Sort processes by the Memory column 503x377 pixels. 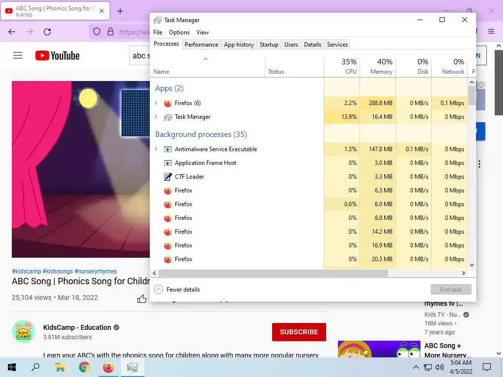click(x=378, y=66)
